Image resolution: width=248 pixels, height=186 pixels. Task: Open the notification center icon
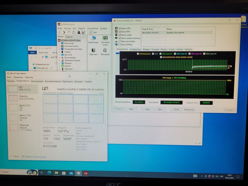click(x=238, y=177)
